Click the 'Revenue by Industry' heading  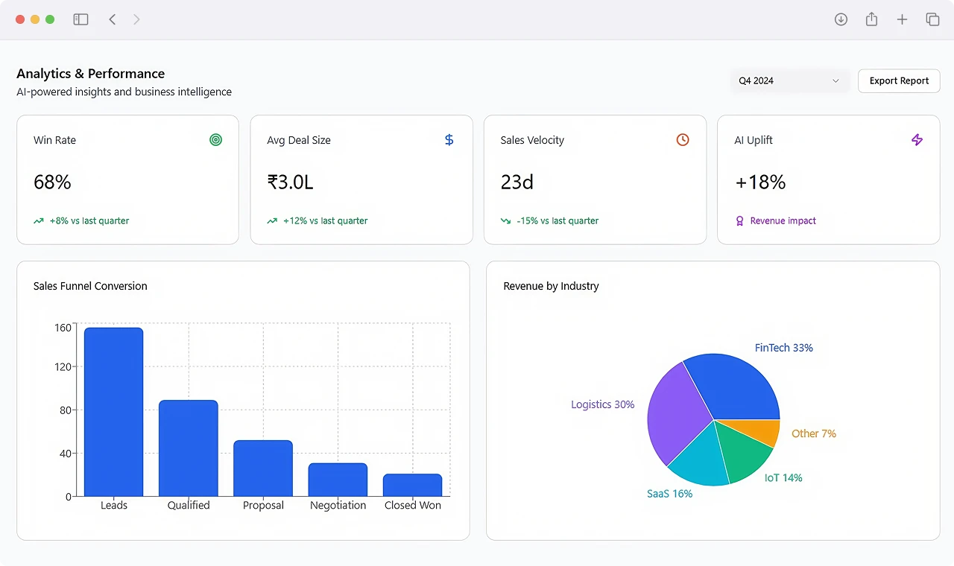(x=551, y=286)
